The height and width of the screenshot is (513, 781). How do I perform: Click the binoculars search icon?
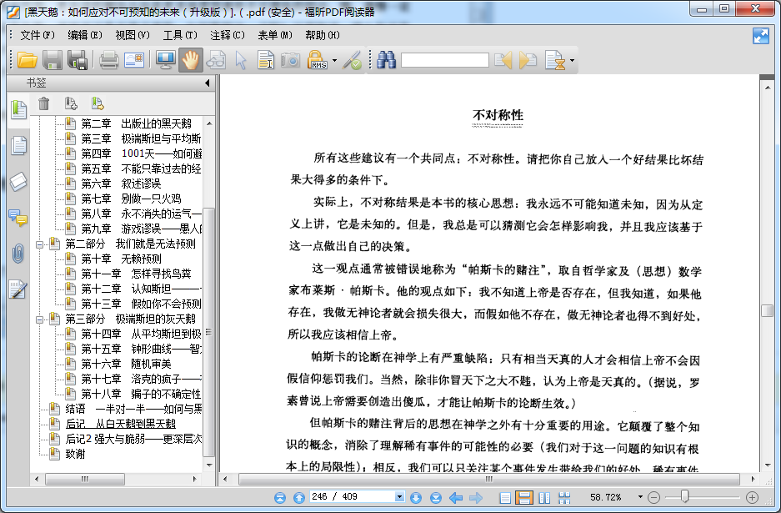coord(386,60)
